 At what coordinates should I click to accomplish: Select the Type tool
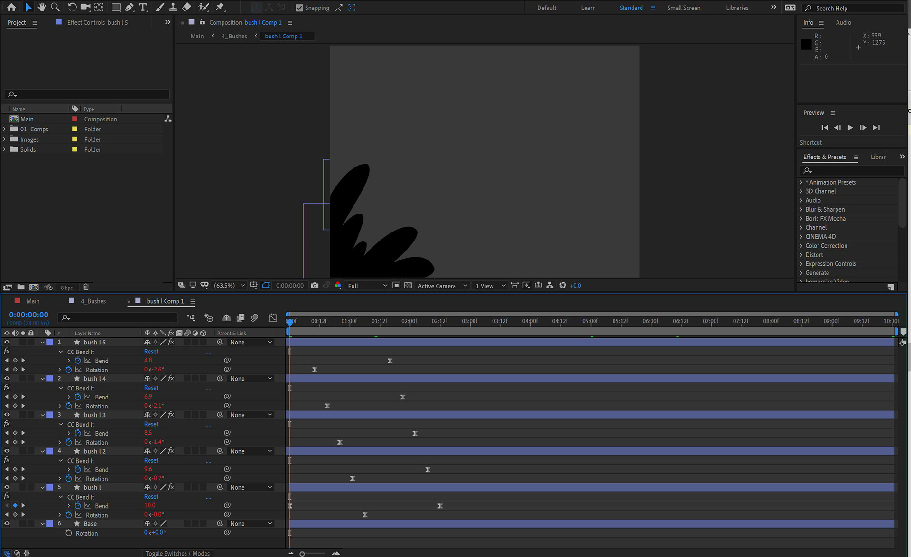(x=143, y=7)
